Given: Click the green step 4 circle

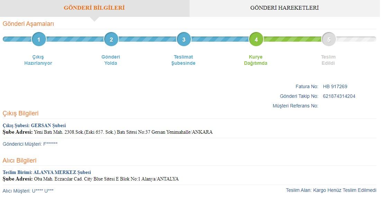Looking at the screenshot, I should pyautogui.click(x=256, y=39).
